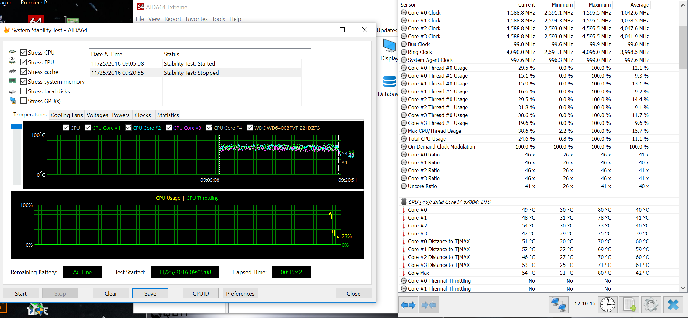
Task: Click the CPU chip icon next to DTS header
Action: pyautogui.click(x=404, y=202)
